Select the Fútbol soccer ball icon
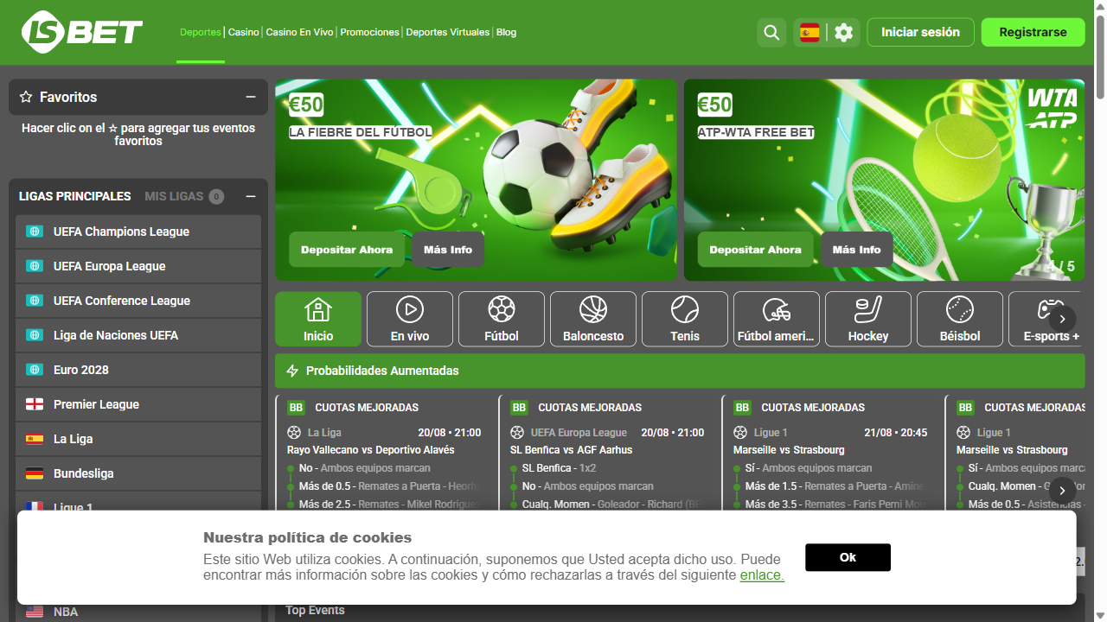The width and height of the screenshot is (1107, 622). pos(502,309)
